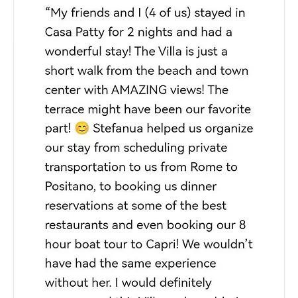298x298 pixels.
Task: Click the word 'restaurants'
Action: [x=76, y=225]
